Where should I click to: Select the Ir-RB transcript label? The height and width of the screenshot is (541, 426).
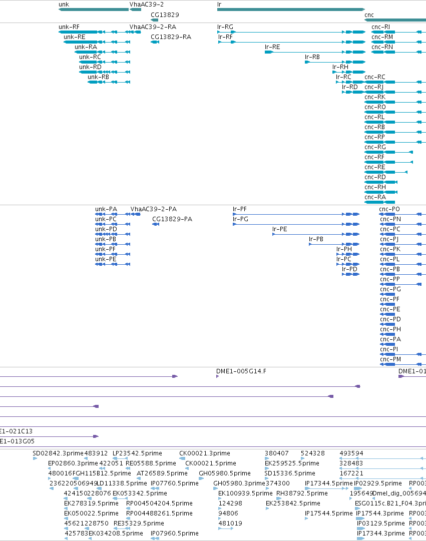pyautogui.click(x=312, y=57)
